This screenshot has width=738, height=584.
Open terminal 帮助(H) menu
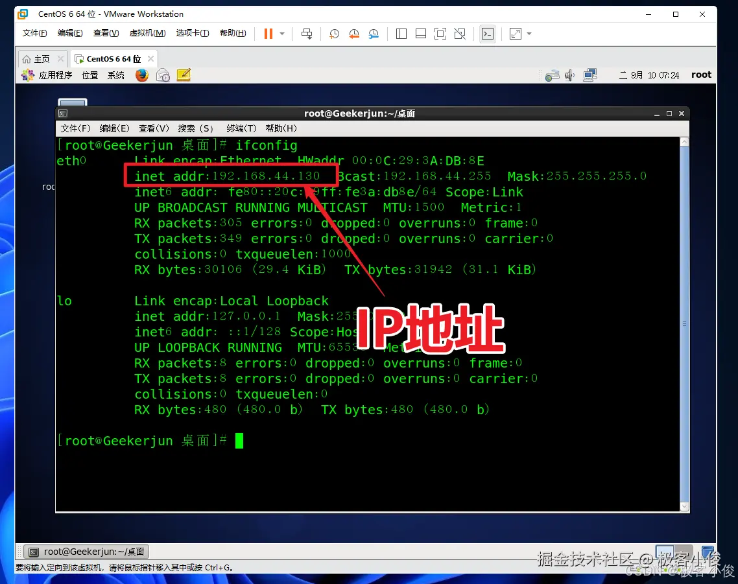281,128
